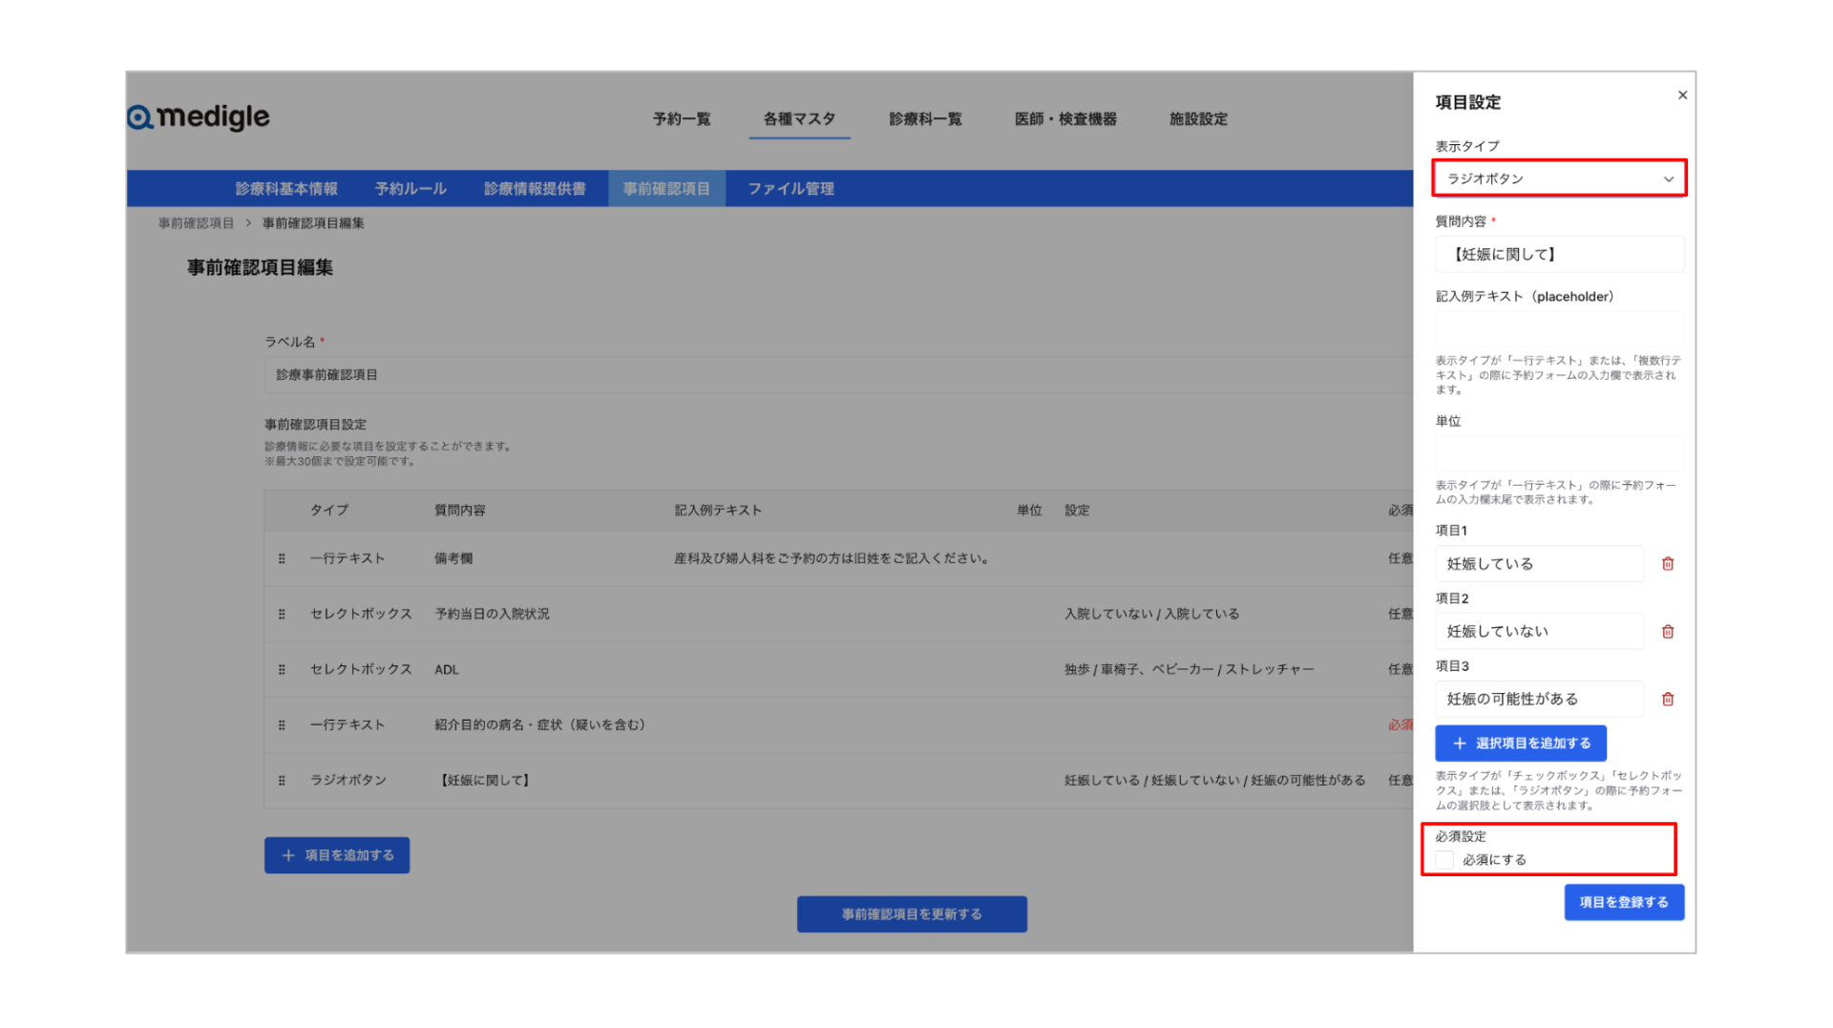This screenshot has width=1833, height=1028.
Task: Click the 記入例テキスト placeholder input field
Action: pos(1559,328)
